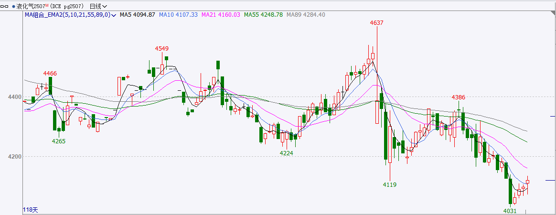The width and height of the screenshot is (556, 215).
Task: Click the 4224 low price label
Action: [x=287, y=153]
